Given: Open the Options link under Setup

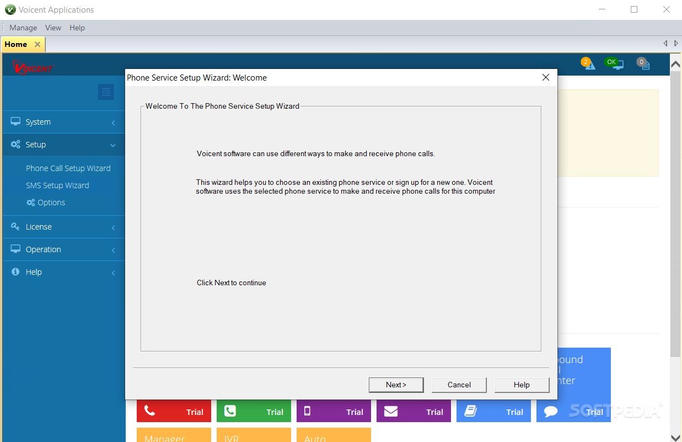Looking at the screenshot, I should [51, 203].
